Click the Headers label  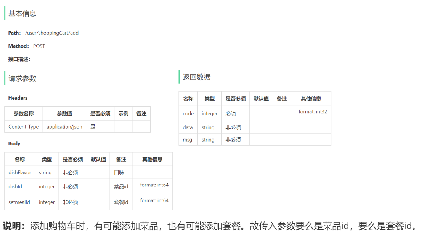pos(18,98)
